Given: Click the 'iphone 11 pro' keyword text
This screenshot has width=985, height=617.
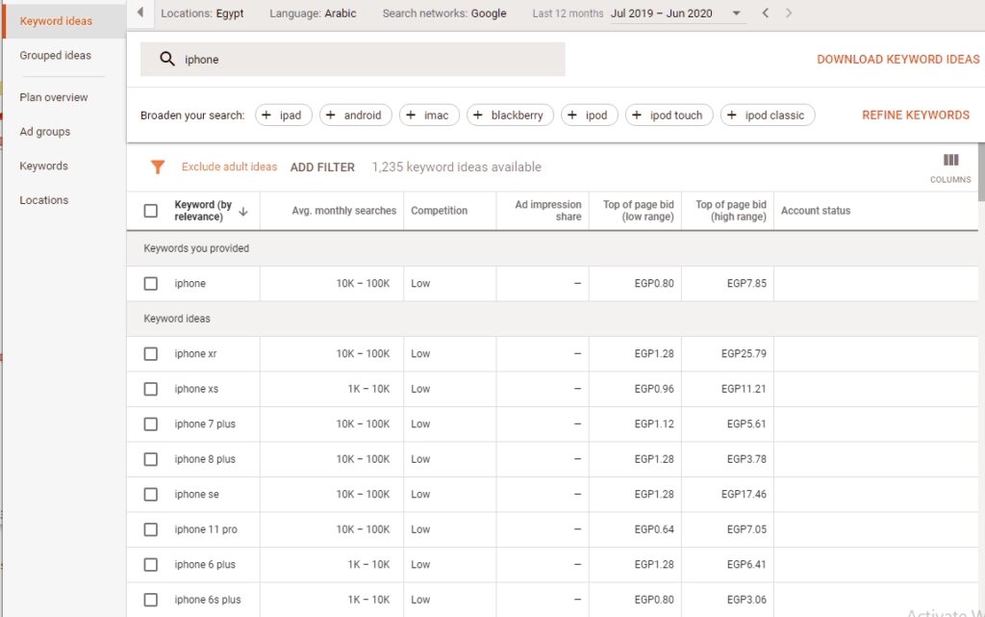Looking at the screenshot, I should [206, 529].
